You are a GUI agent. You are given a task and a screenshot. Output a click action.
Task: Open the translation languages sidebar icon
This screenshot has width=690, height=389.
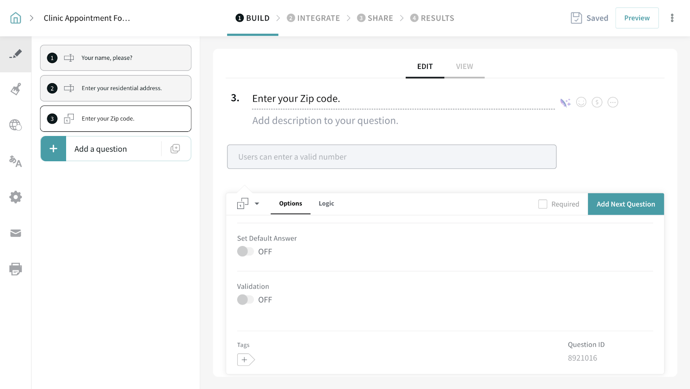click(x=16, y=161)
